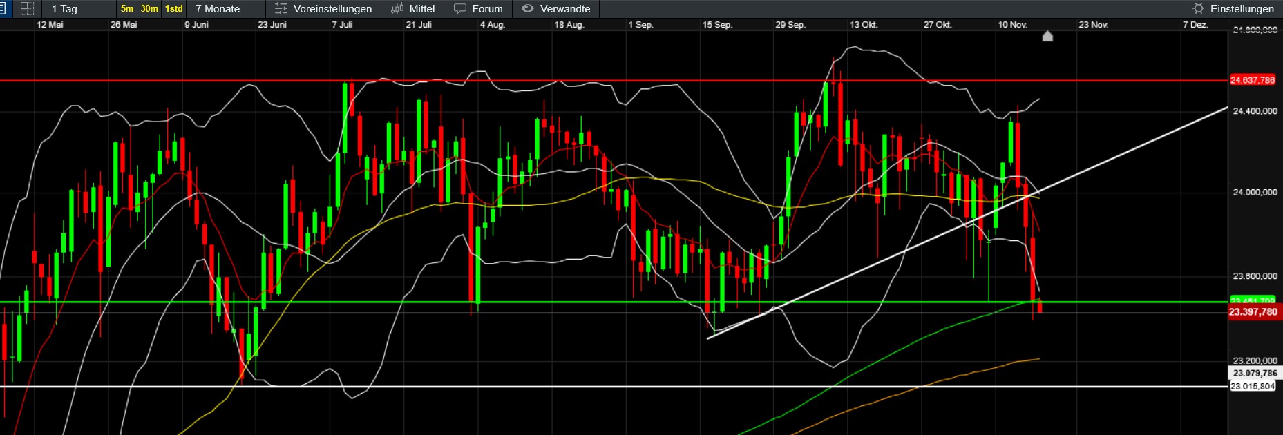Click the Forum button
The image size is (1283, 435).
click(x=487, y=8)
